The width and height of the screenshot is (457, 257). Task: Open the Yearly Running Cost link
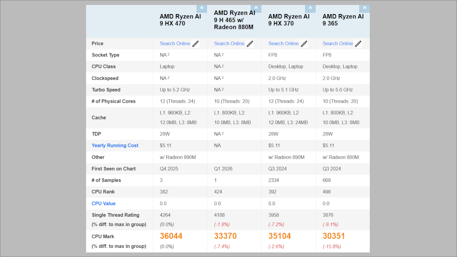[115, 145]
